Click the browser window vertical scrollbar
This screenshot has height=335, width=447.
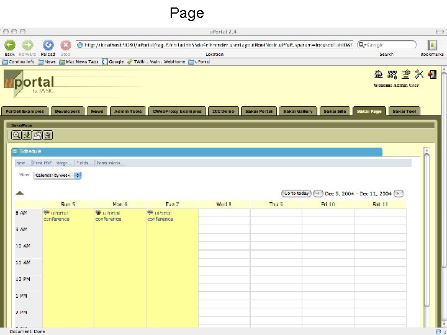click(444, 169)
